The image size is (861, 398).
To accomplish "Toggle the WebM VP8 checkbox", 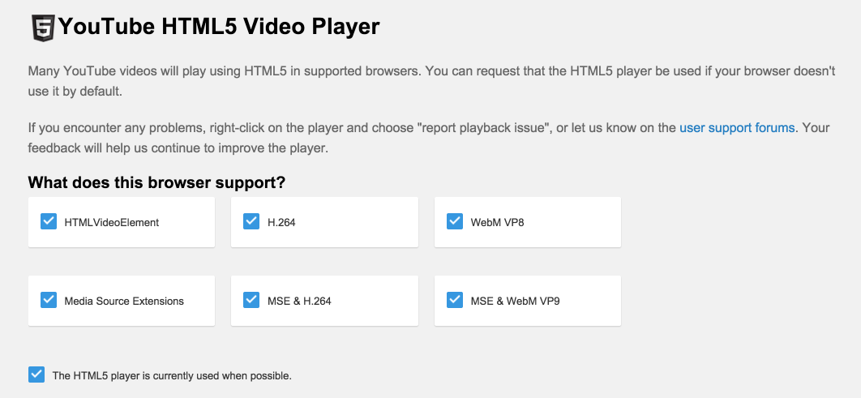I will pyautogui.click(x=455, y=221).
